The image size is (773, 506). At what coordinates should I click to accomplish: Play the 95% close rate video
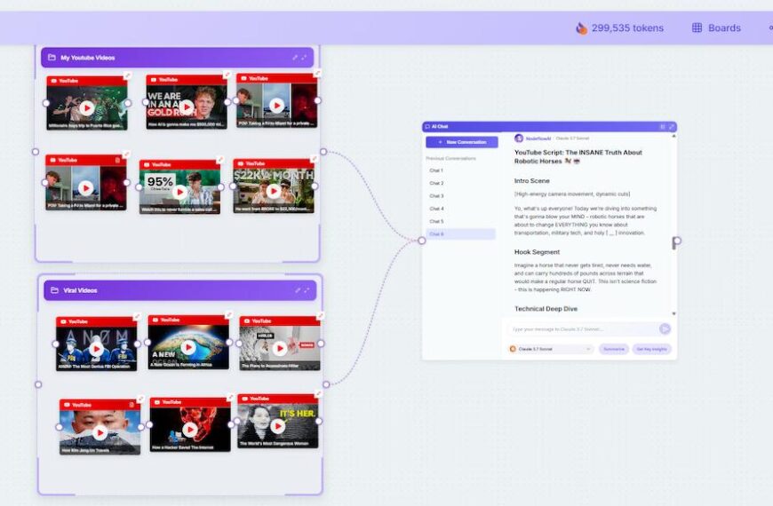click(x=179, y=191)
